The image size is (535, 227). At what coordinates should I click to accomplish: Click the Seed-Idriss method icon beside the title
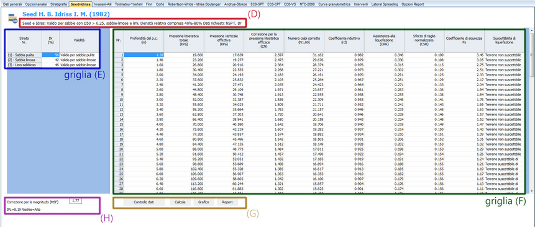coord(12,18)
